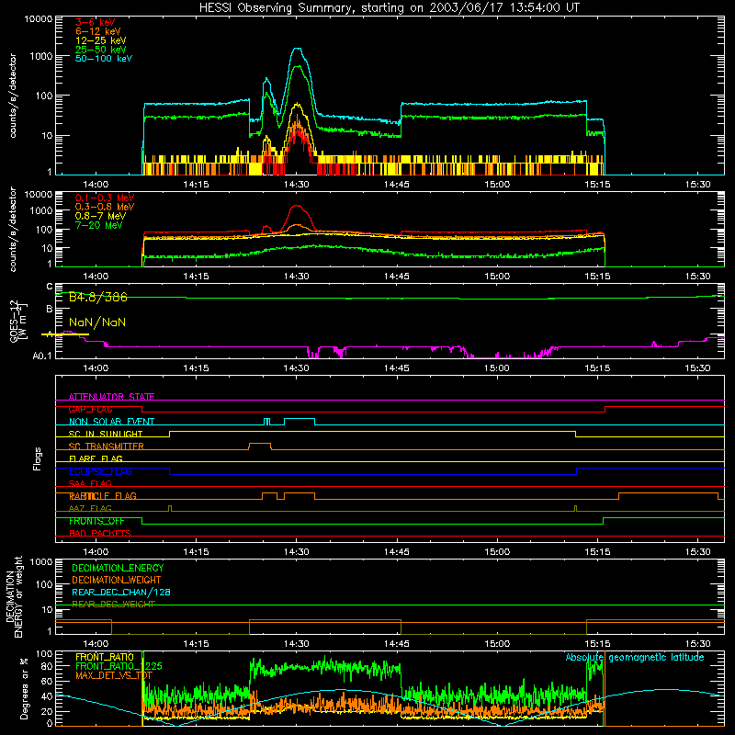The height and width of the screenshot is (735, 735).
Task: Click the A0.1 tick label on GOES axis
Action: [x=42, y=356]
